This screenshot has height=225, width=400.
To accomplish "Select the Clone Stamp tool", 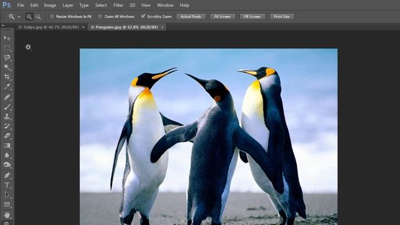I will 7,117.
